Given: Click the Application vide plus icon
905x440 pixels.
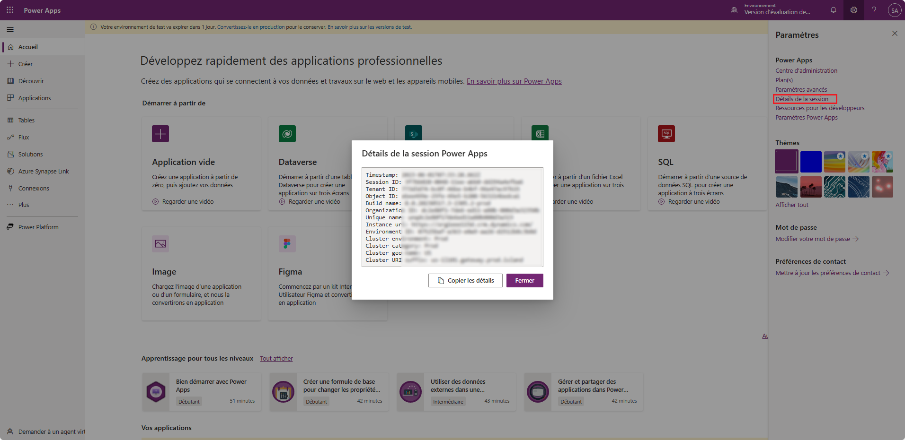Looking at the screenshot, I should (x=160, y=134).
